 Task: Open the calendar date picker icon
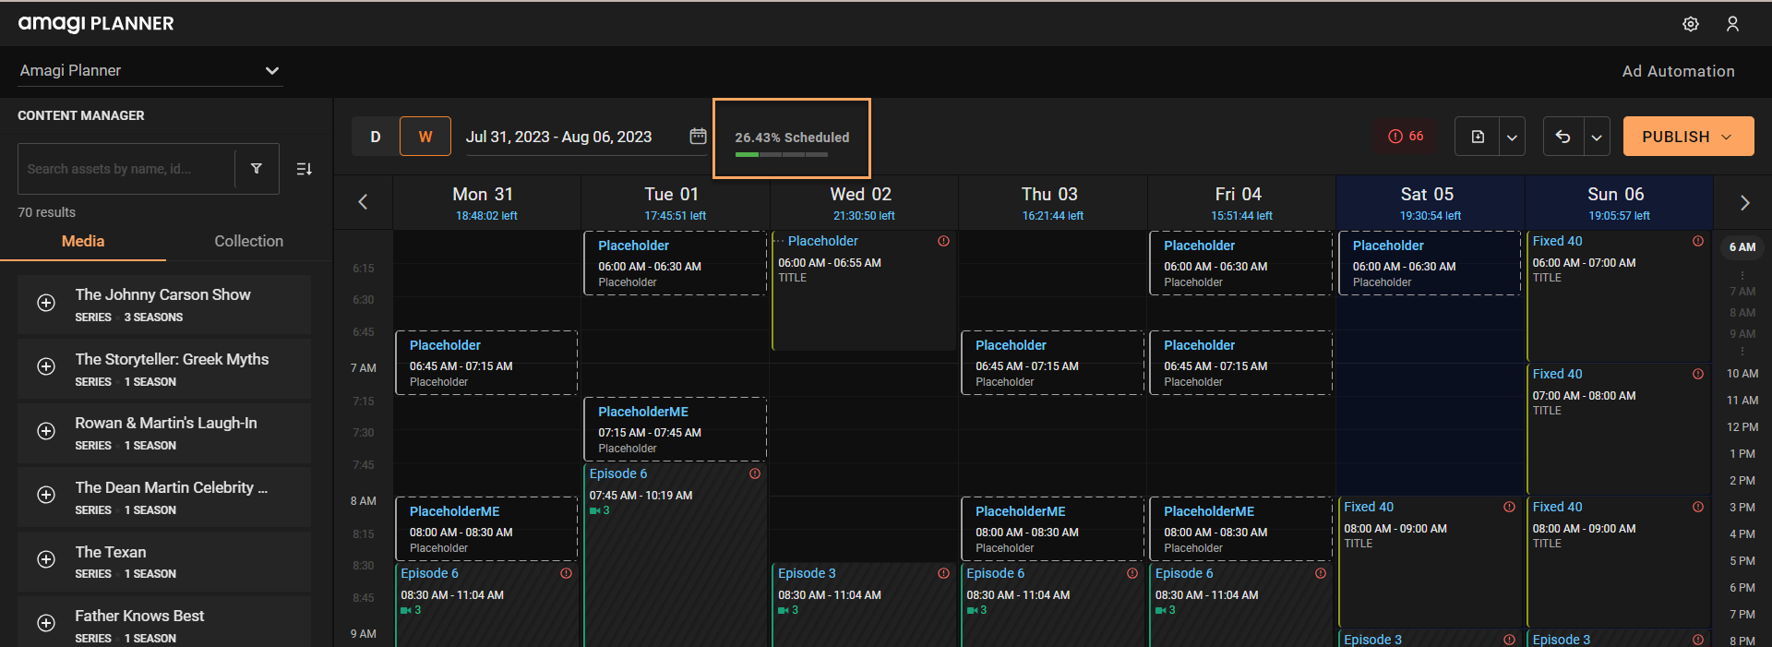[x=698, y=136]
